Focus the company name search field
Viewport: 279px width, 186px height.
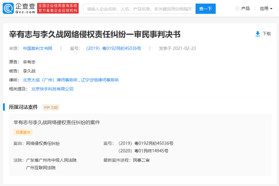pyautogui.click(x=139, y=9)
